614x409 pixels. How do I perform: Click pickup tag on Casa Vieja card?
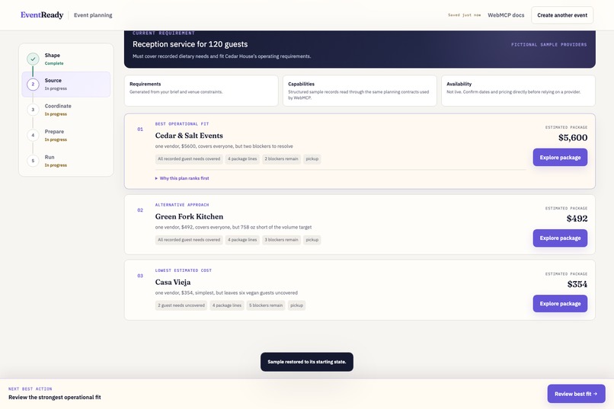pos(296,305)
